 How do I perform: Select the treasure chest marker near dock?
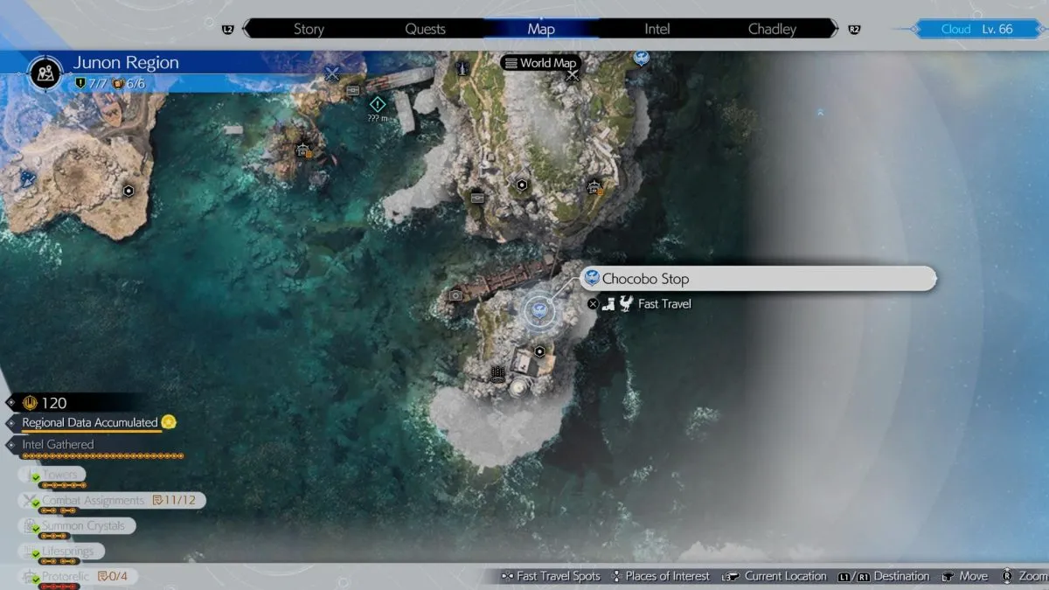click(x=353, y=90)
